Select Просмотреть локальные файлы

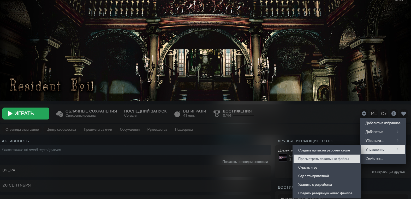[326, 159]
